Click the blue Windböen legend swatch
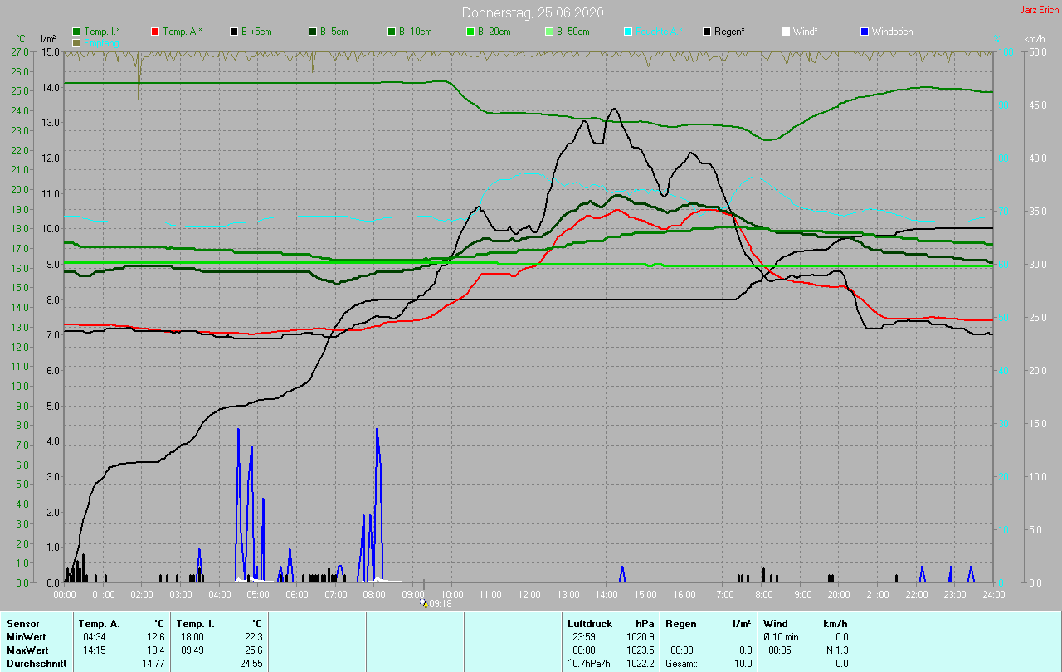Screen dimensions: 1062x672 click(865, 32)
